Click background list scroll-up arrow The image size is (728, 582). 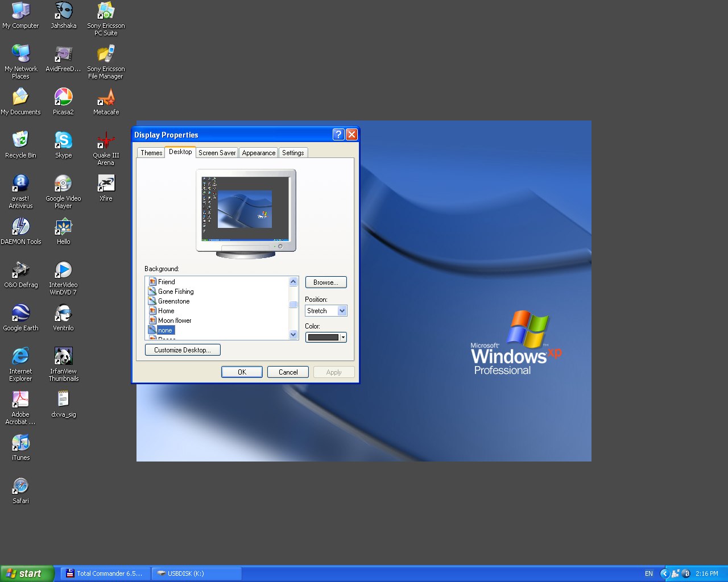[x=293, y=281]
